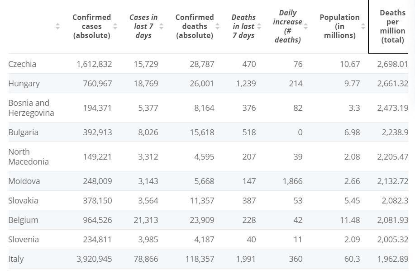Select the Italy row country name
The width and height of the screenshot is (415, 274).
(16, 259)
